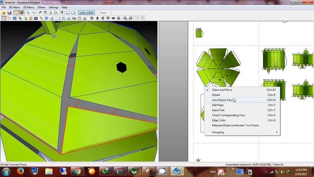Open the Settings menu
Image resolution: width=314 pixels, height=177 pixels.
coord(53,7)
